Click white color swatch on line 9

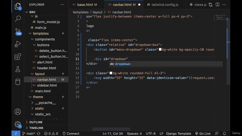pyautogui.click(x=160, y=49)
